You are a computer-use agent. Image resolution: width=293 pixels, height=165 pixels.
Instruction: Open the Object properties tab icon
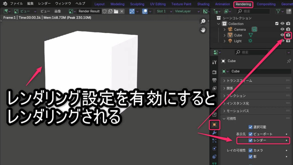pos(214,125)
